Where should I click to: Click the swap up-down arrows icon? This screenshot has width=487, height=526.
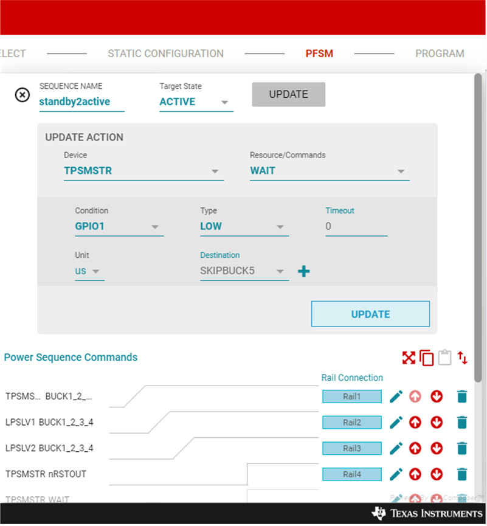click(x=463, y=358)
